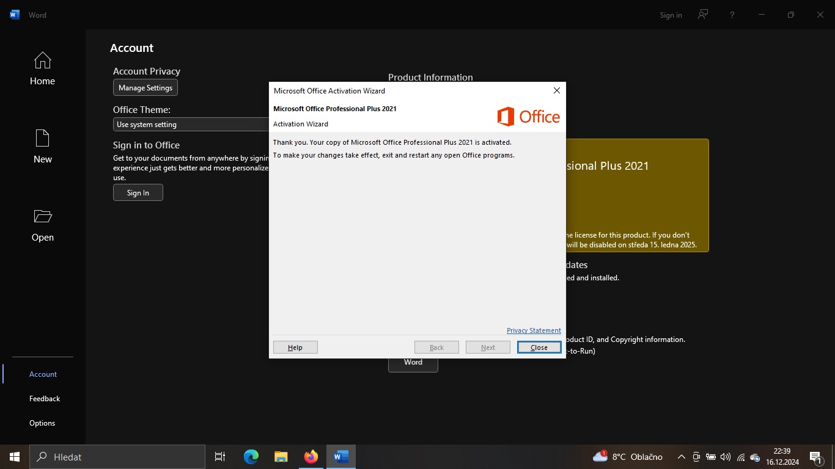835x469 pixels.
Task: Open File Explorer from the taskbar
Action: [x=281, y=457]
